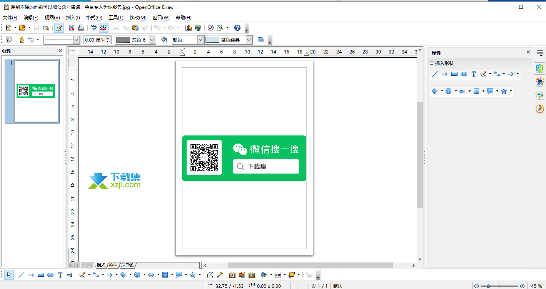Open the Navigator compass icon in toolbar

tap(210, 28)
